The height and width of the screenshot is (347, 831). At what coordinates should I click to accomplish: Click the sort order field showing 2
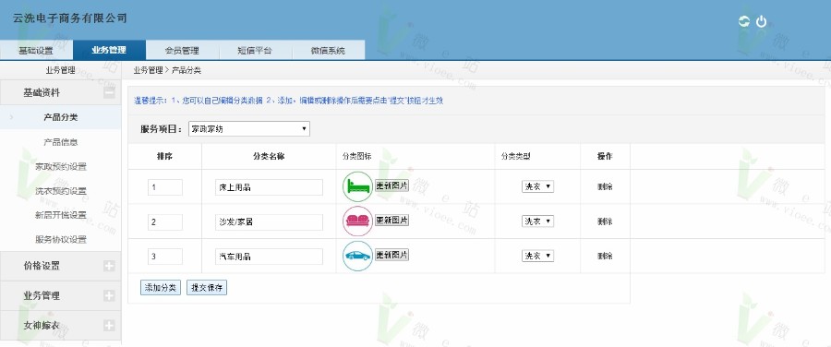165,222
